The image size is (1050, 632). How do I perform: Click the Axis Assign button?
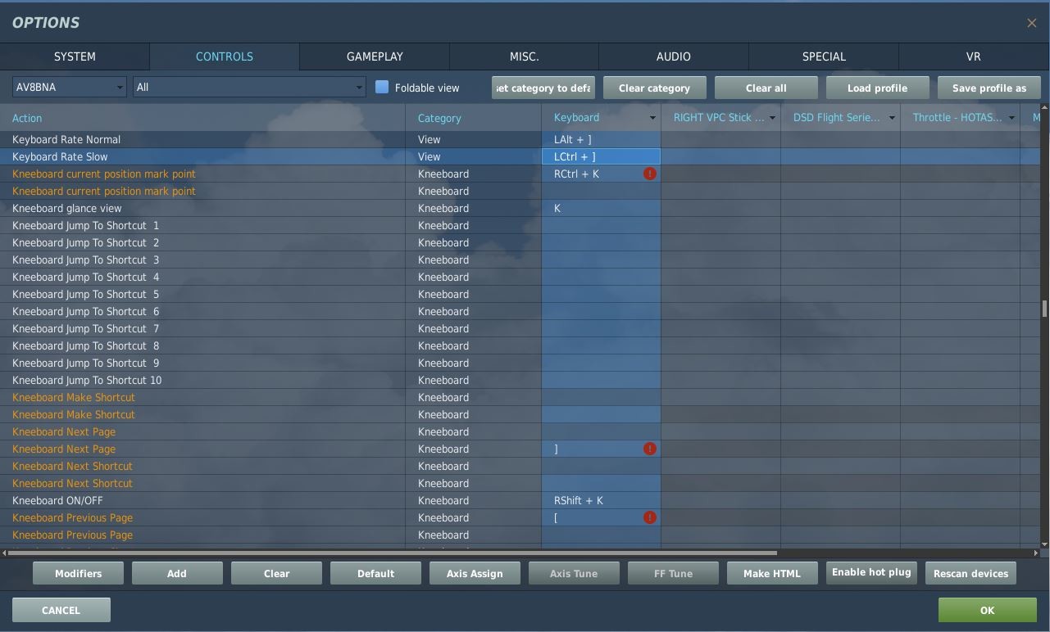pyautogui.click(x=475, y=573)
